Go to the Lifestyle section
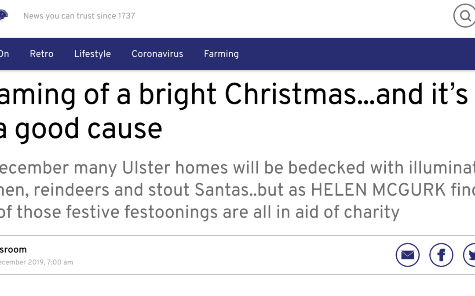Screen dimensions: 475x296 point(92,54)
